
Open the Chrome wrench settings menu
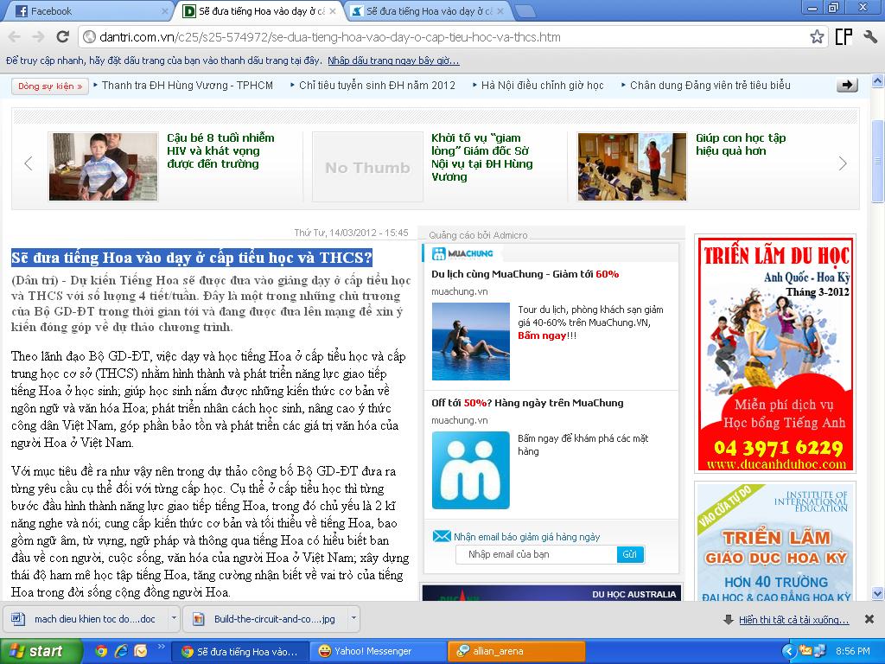click(x=869, y=37)
